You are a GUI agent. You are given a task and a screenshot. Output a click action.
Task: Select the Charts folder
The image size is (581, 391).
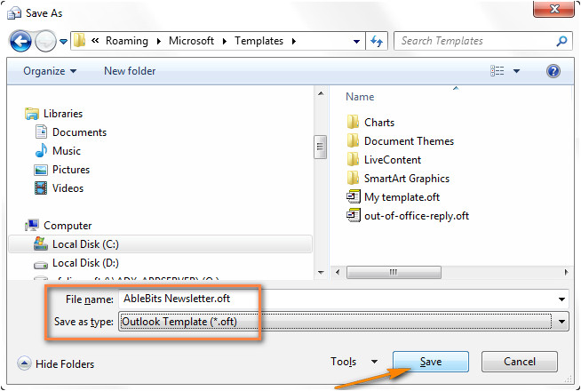(x=379, y=123)
